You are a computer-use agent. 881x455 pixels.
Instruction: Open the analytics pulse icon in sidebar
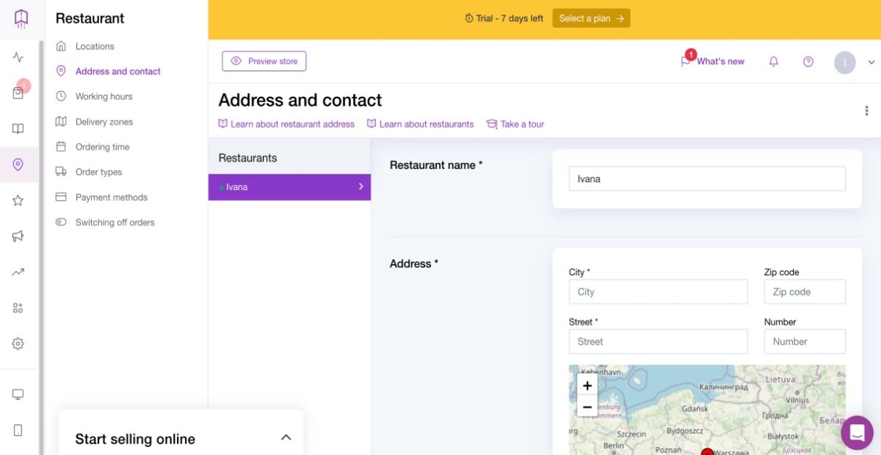tap(18, 57)
